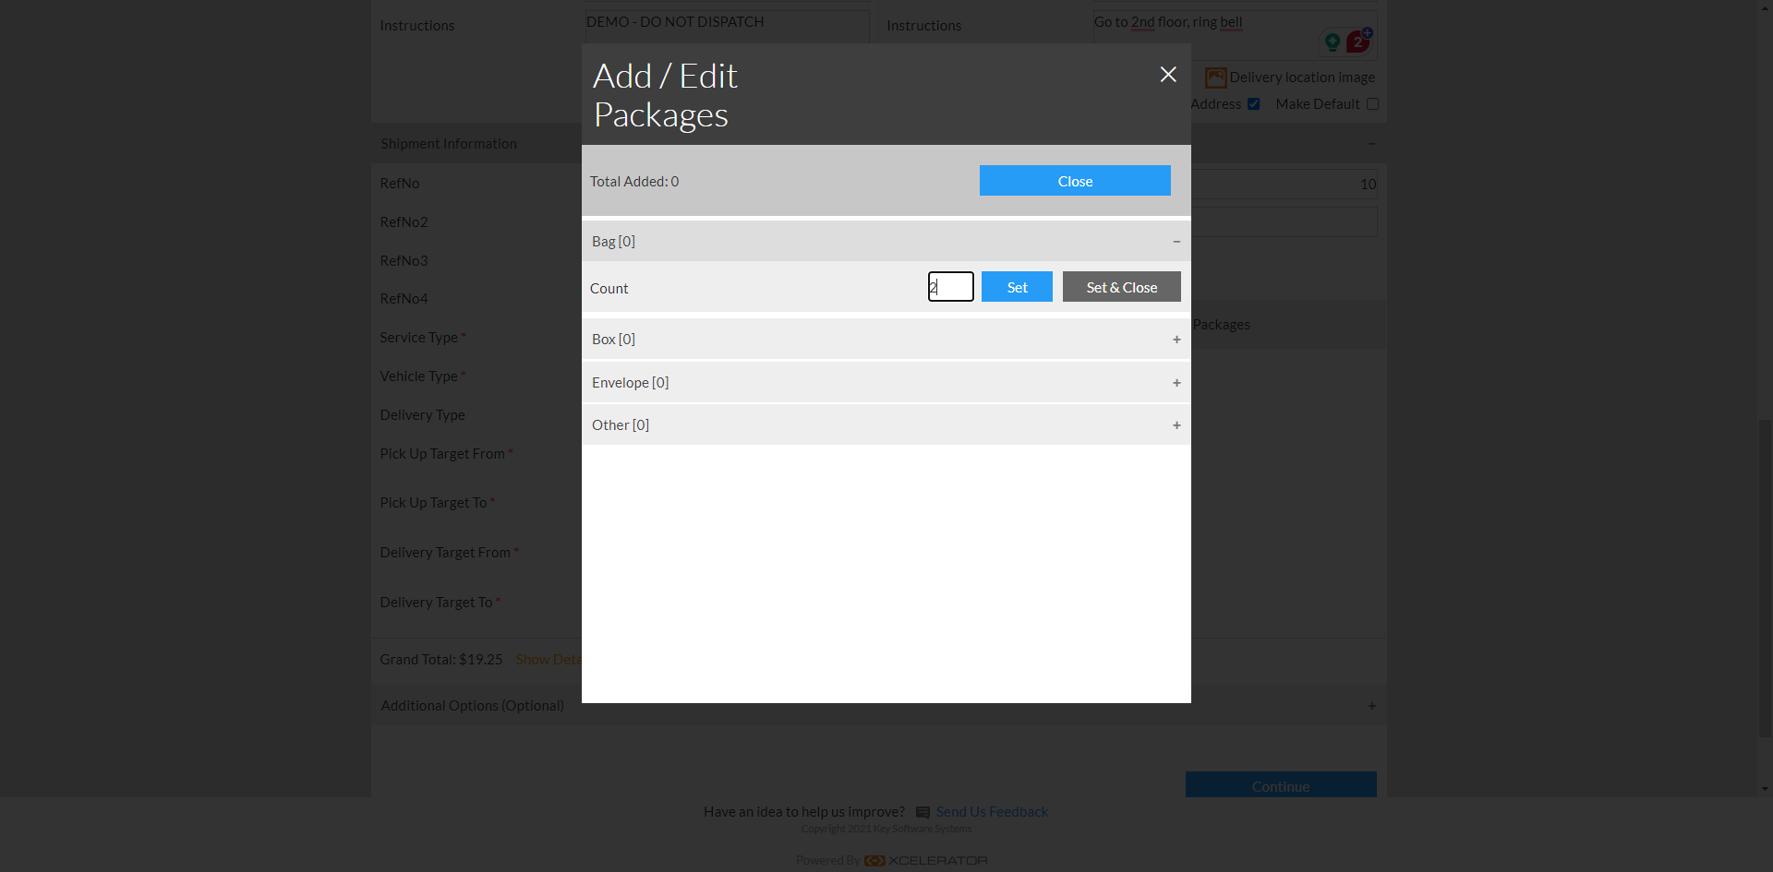The width and height of the screenshot is (1773, 872).
Task: Click the Grand Total: $19.25 text
Action: coord(441,660)
